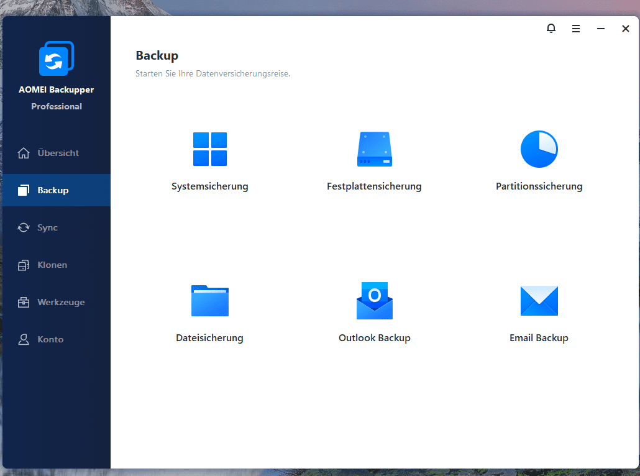
Task: Click the home icon beside Übersicht
Action: (x=24, y=153)
